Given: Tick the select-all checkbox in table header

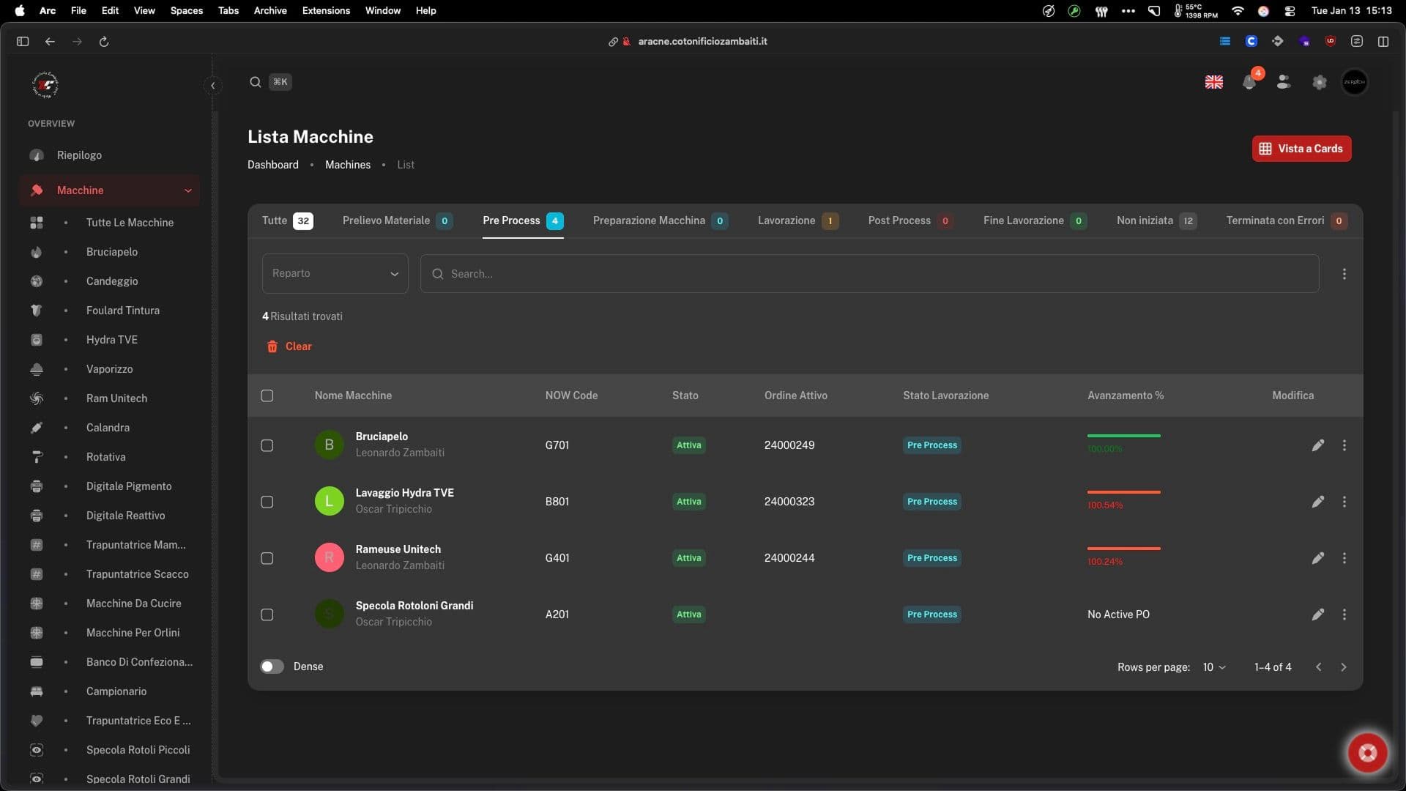Looking at the screenshot, I should point(267,395).
